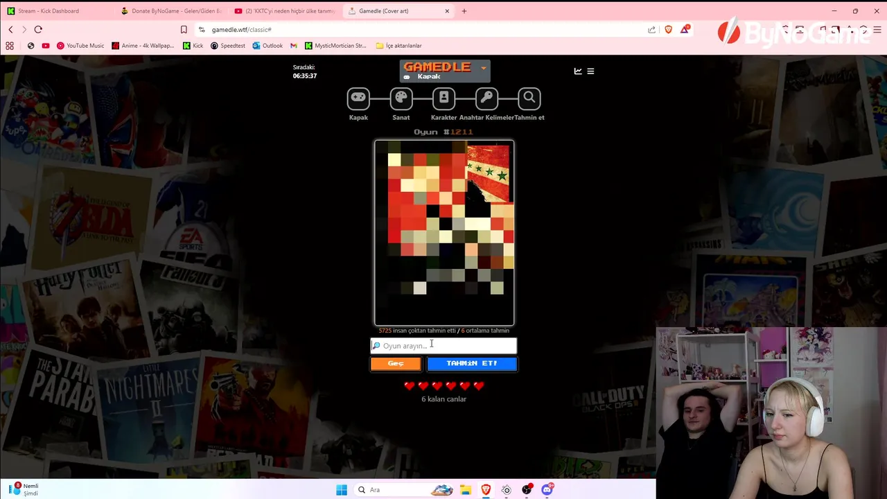887x499 pixels.
Task: Open Brave Shields lion icon
Action: point(668,30)
